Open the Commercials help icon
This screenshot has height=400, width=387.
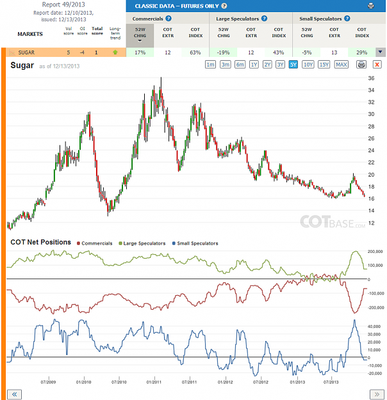169,19
